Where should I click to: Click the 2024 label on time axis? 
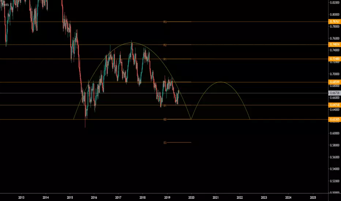288,197
